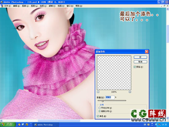
Task: Confirm noise settings with the 好 button
Action: coord(140,57)
